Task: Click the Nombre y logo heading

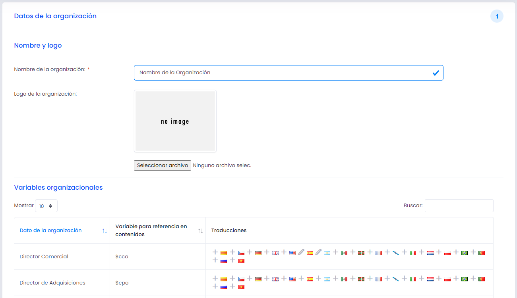Action: [38, 45]
